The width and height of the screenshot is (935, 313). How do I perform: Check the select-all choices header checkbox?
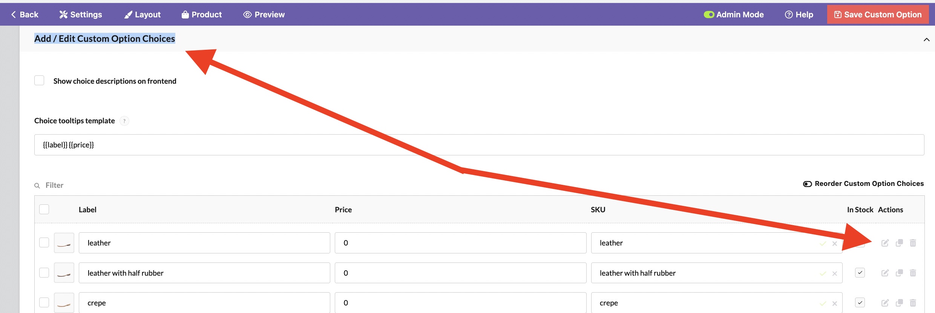pos(44,209)
